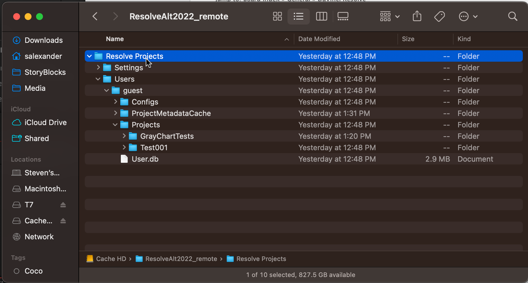The height and width of the screenshot is (283, 528).
Task: Eject the T7 drive
Action: [x=63, y=205]
